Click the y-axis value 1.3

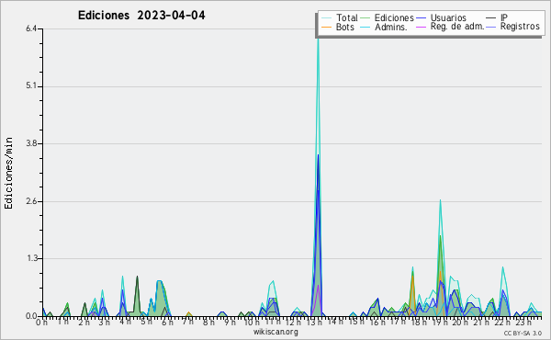click(x=31, y=258)
